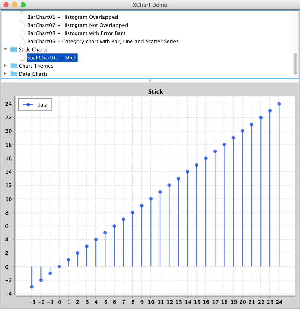Screen dimensions: 300x309
Task: Click the Chart Themes folder icon
Action: (14, 65)
